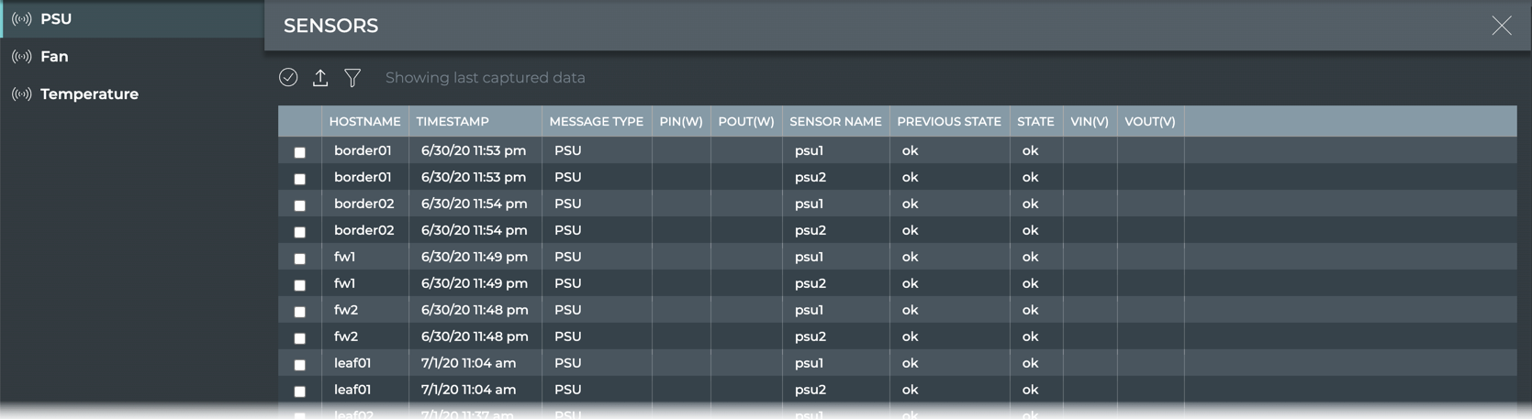
Task: Open the Temperature sensors tab
Action: pyautogui.click(x=89, y=94)
